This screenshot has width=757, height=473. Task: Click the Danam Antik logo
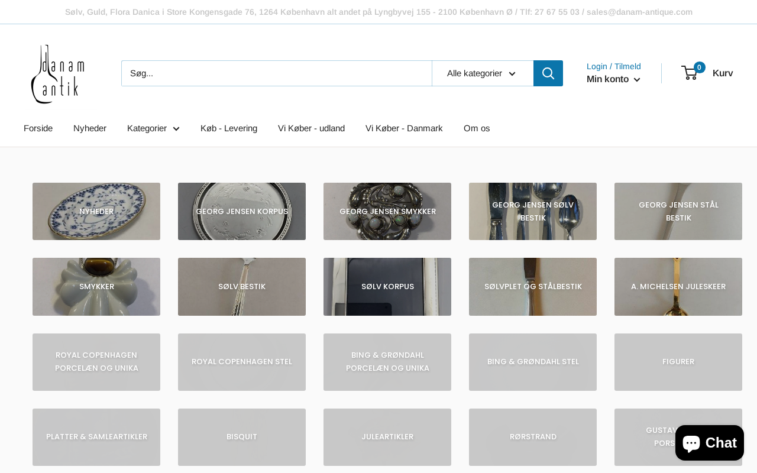[57, 74]
